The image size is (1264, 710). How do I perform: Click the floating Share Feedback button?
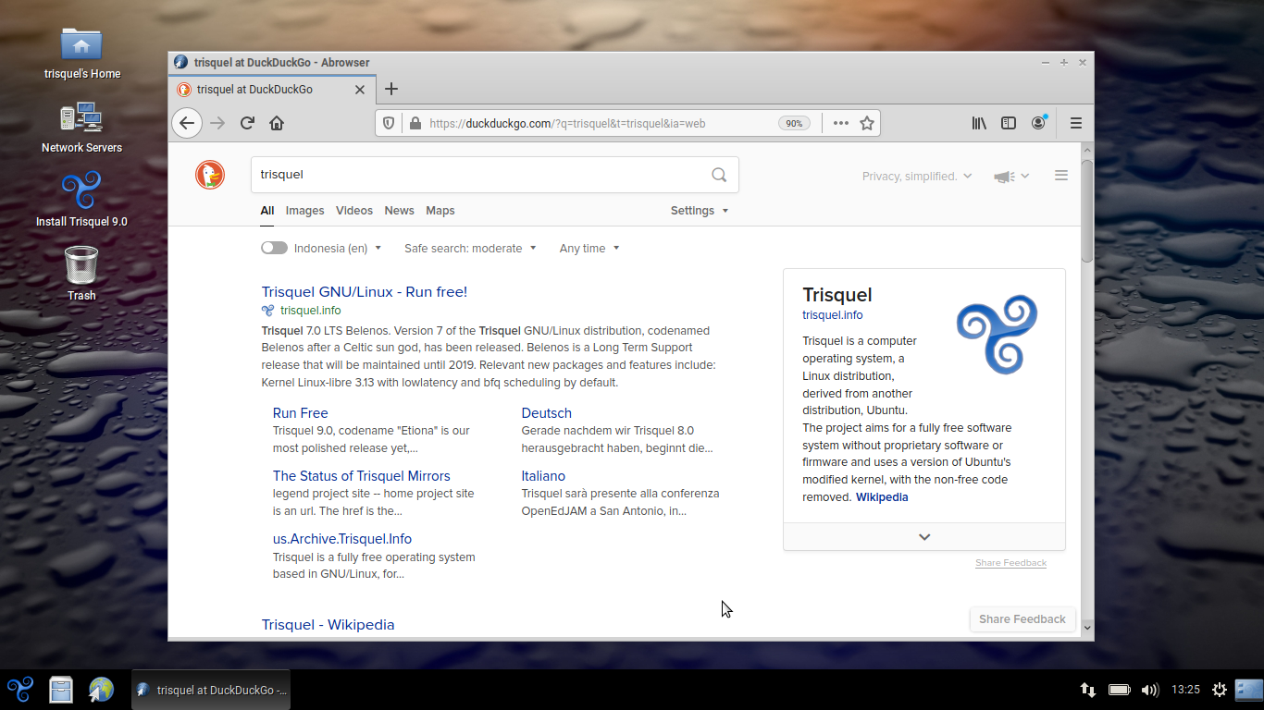(1022, 619)
